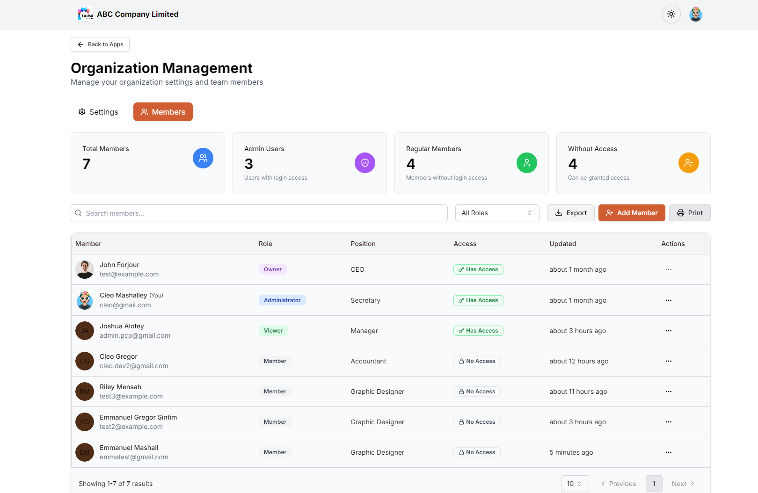Click the ABC Company Limited logo
This screenshot has width=758, height=493.
[86, 14]
